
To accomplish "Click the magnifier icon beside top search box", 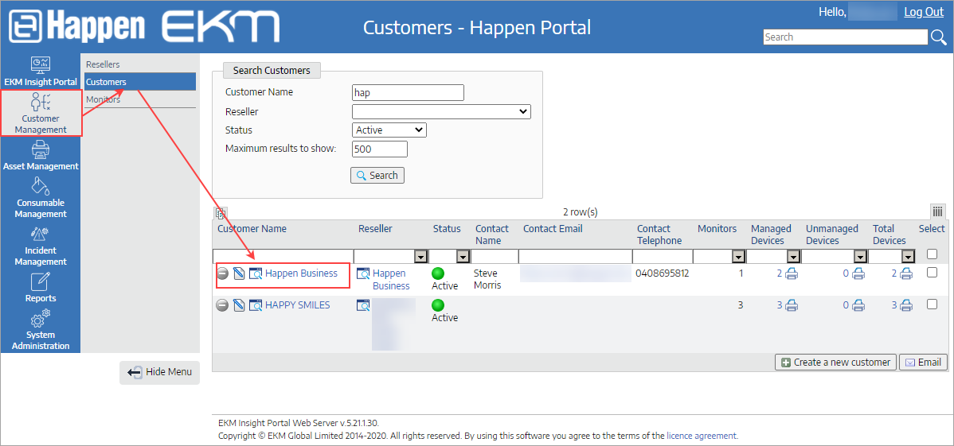I will [x=940, y=37].
